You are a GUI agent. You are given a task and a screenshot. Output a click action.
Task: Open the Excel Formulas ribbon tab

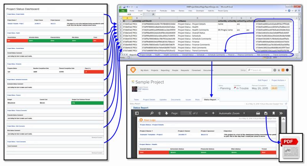pyautogui.click(x=163, y=11)
